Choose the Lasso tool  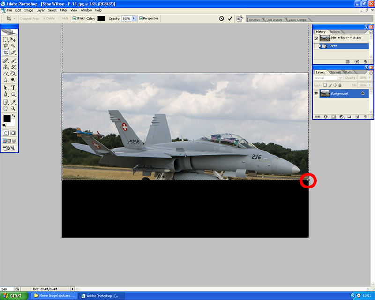point(6,45)
